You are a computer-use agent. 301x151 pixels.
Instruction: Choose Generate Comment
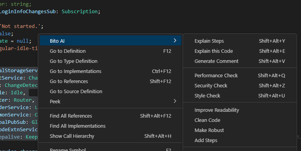click(x=240, y=61)
